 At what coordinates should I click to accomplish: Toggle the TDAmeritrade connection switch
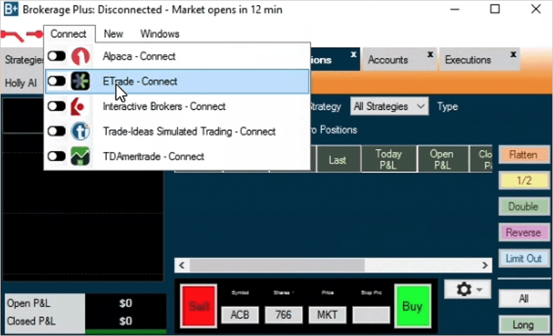[x=57, y=157]
